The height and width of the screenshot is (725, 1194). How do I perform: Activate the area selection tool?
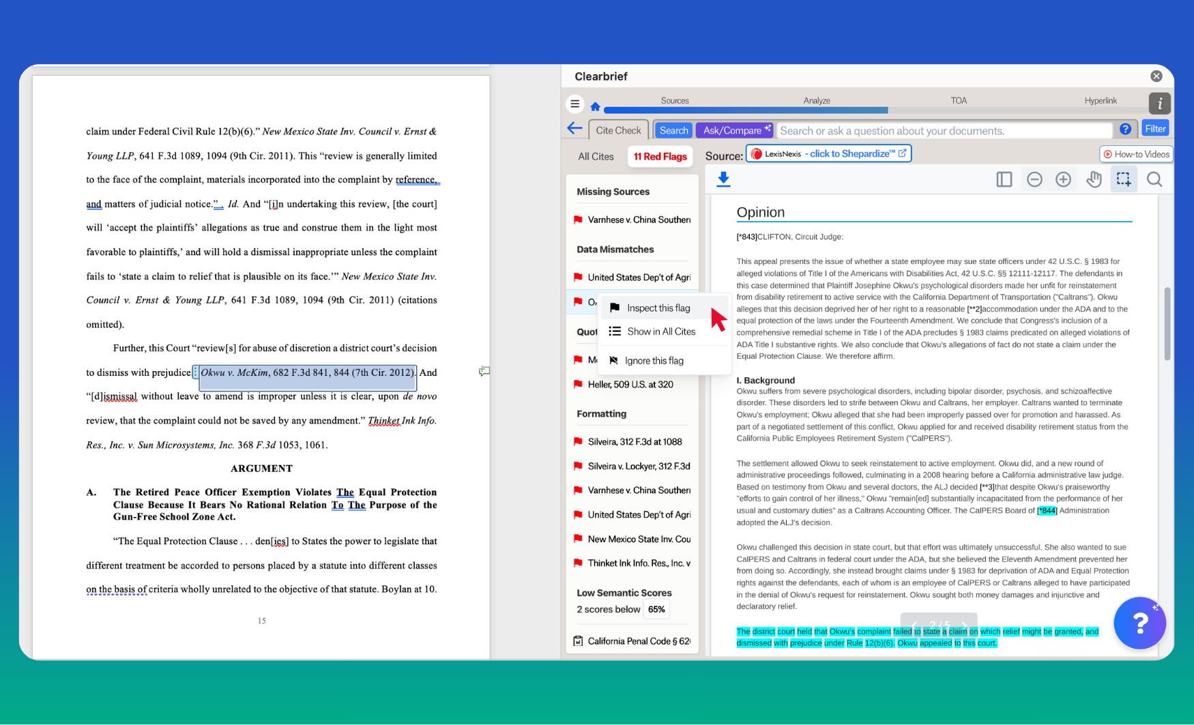pos(1123,179)
